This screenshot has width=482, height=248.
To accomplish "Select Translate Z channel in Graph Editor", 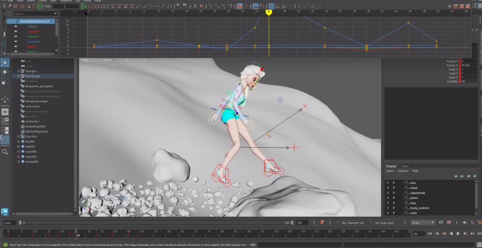I will click(x=33, y=41).
